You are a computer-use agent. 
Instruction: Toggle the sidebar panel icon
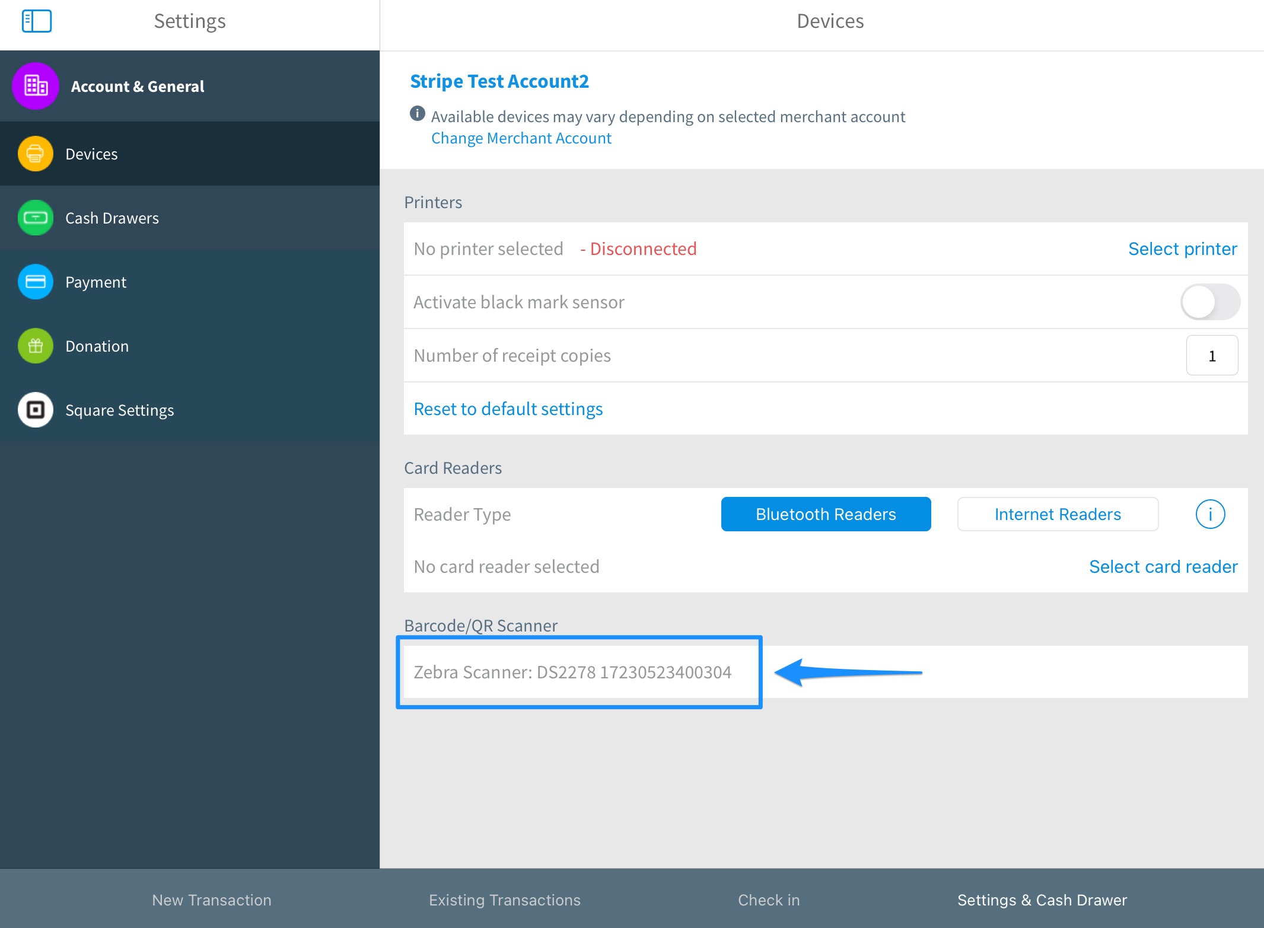coord(37,21)
